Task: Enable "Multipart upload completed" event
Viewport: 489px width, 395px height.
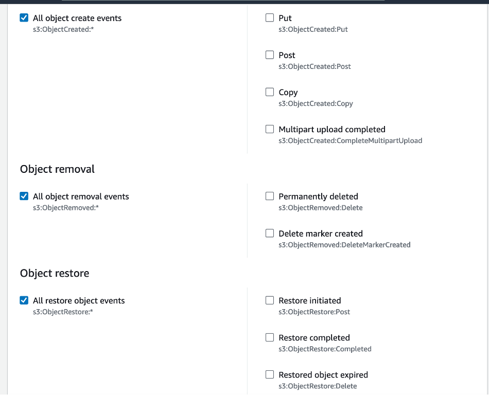Action: tap(270, 129)
